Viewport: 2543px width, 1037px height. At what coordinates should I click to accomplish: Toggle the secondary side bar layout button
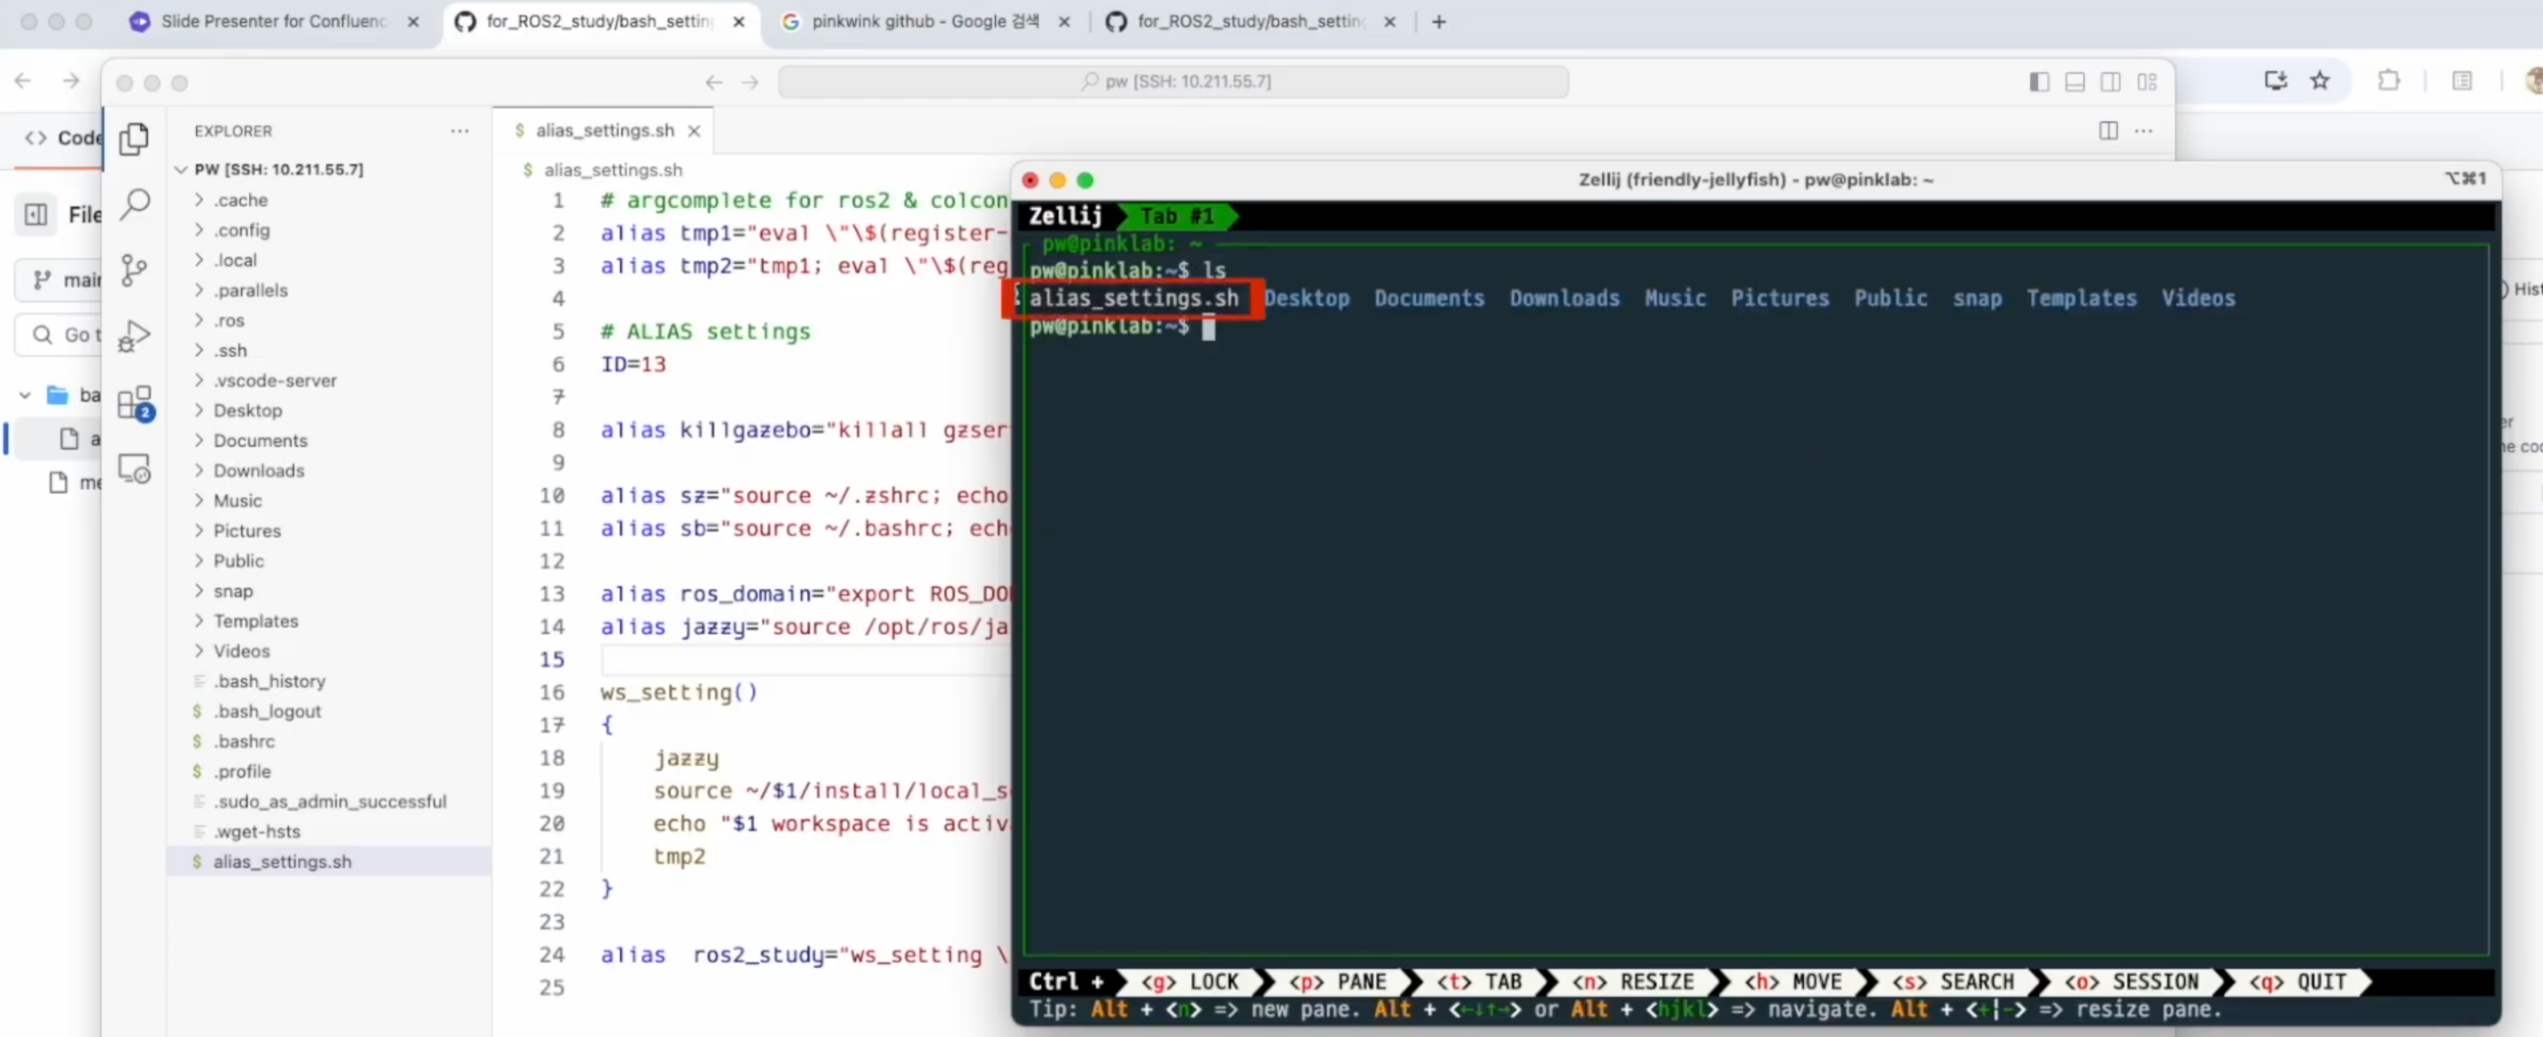tap(2111, 81)
